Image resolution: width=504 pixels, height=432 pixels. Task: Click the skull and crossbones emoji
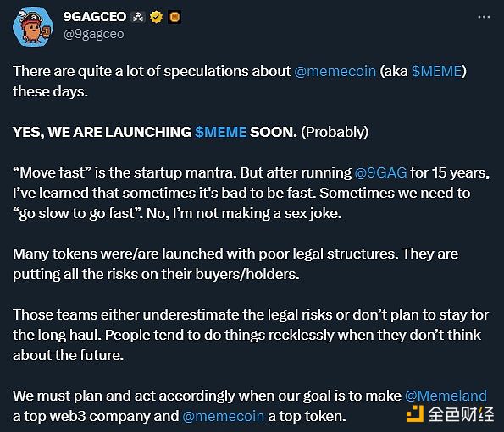(138, 17)
